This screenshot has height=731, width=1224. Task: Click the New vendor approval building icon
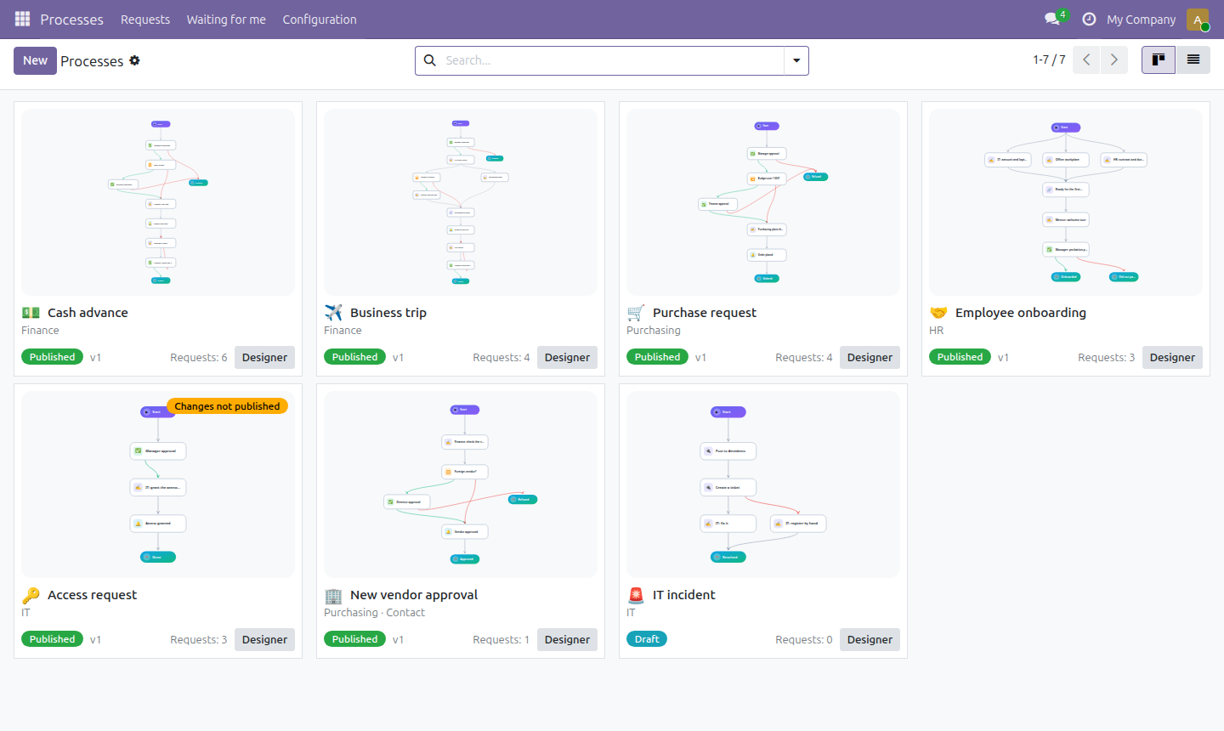coord(333,595)
